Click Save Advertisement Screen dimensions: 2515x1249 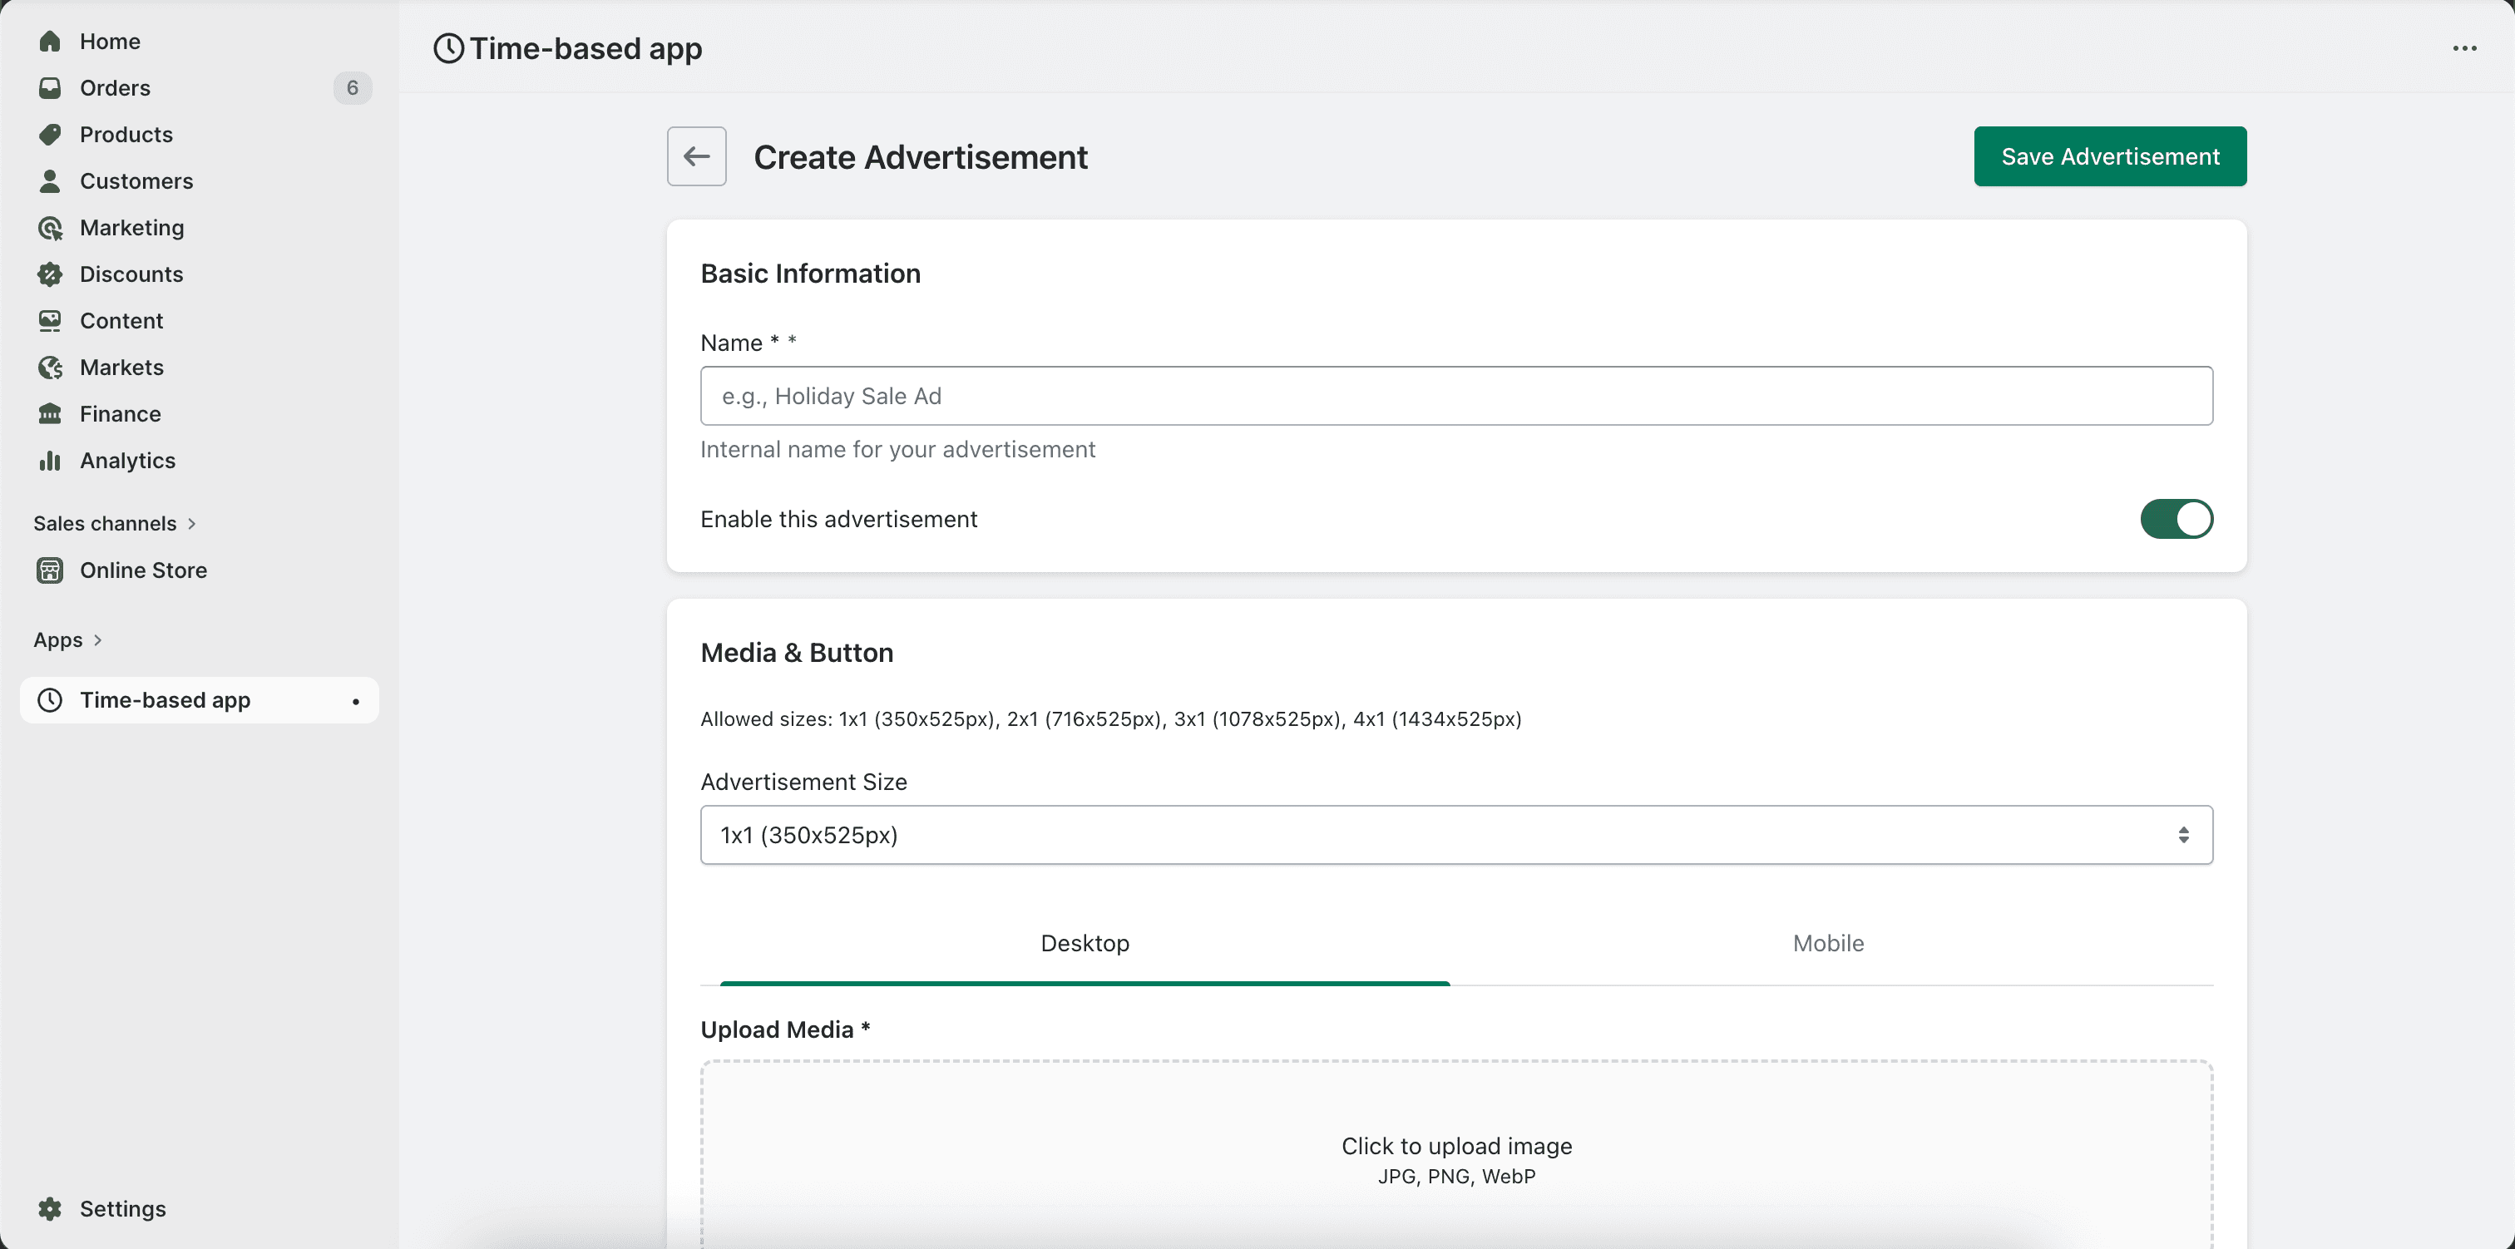pos(2110,156)
